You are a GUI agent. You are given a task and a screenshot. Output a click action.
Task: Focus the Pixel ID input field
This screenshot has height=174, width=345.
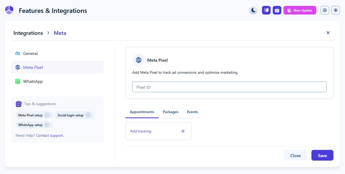point(229,87)
